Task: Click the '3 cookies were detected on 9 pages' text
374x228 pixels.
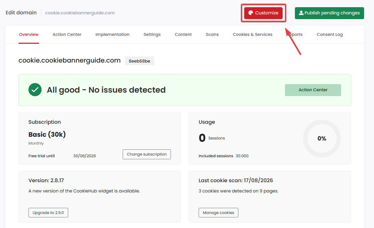Action: [x=238, y=191]
